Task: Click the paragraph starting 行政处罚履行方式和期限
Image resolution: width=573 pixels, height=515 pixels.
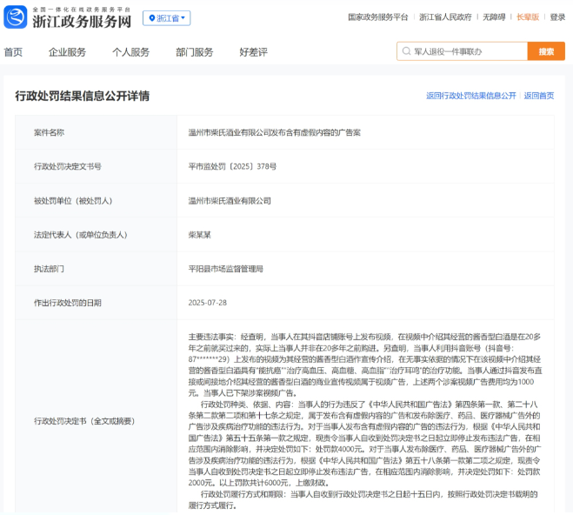Action: (x=363, y=499)
